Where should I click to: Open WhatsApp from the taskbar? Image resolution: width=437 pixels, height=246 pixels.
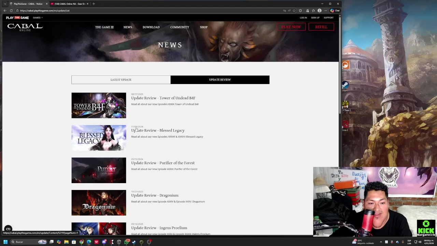click(x=127, y=242)
